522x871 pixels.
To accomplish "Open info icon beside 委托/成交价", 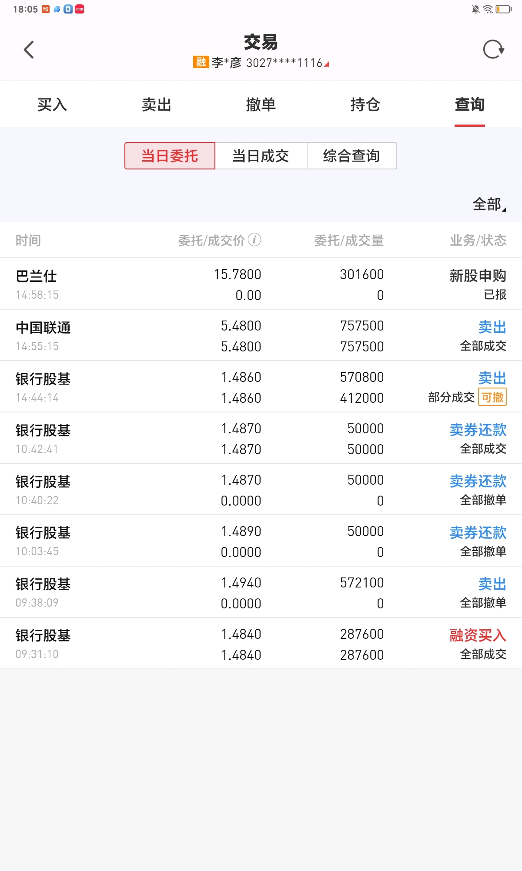I will tap(254, 240).
